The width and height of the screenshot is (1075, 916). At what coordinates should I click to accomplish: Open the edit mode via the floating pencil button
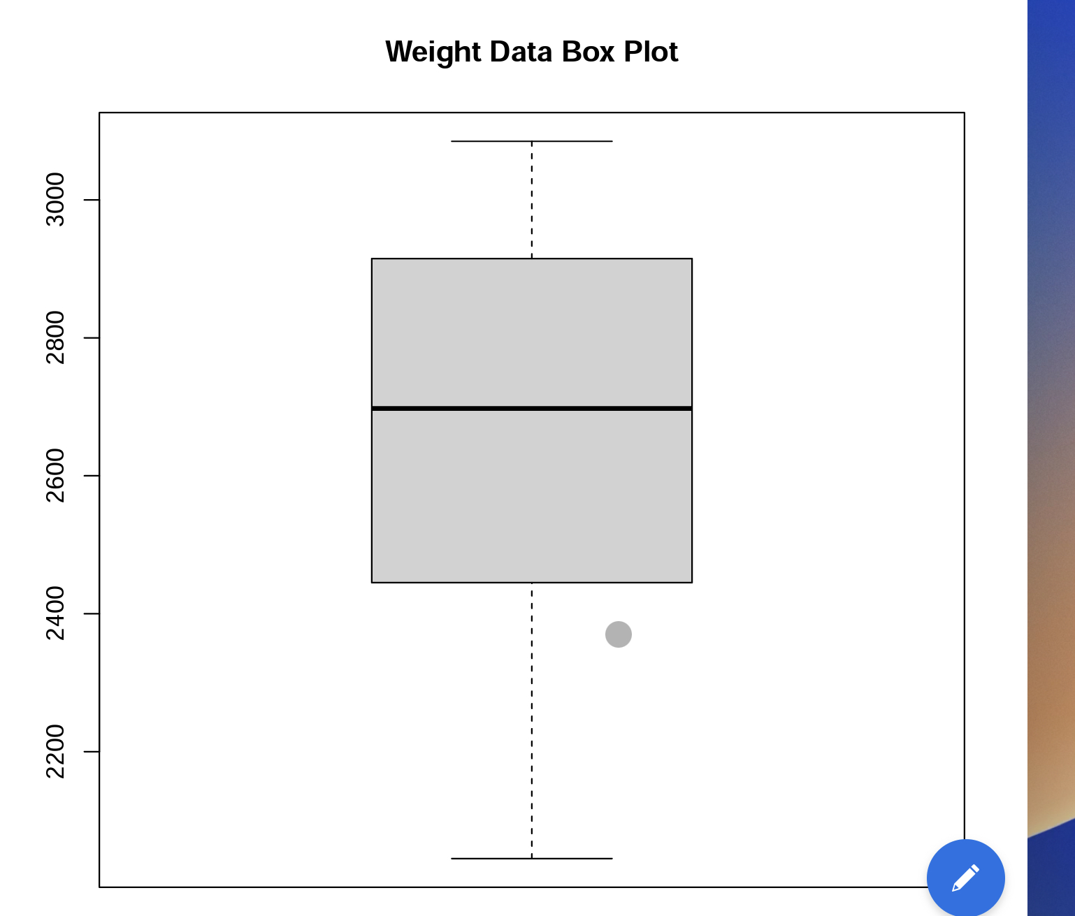tap(965, 877)
